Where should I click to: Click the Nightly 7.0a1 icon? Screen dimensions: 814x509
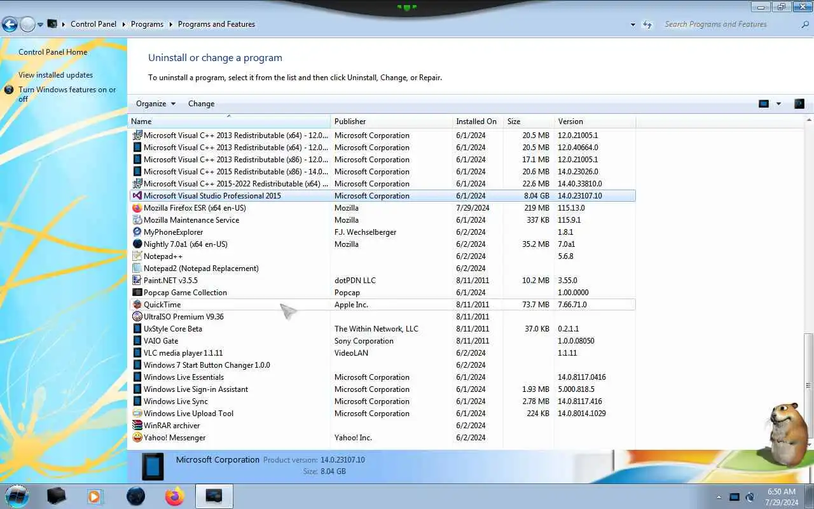[137, 244]
